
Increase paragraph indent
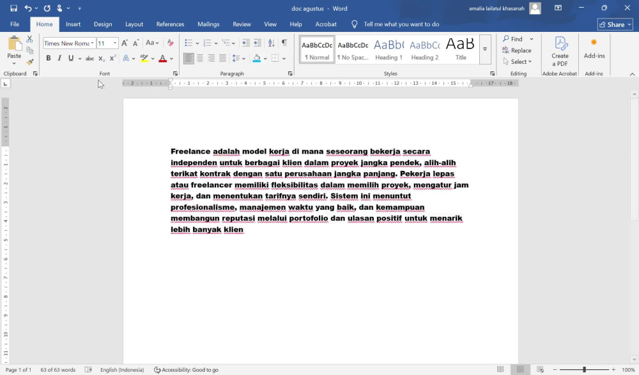[258, 43]
